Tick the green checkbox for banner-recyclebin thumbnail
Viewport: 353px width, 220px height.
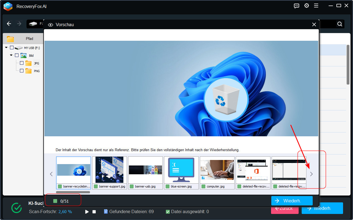60,186
